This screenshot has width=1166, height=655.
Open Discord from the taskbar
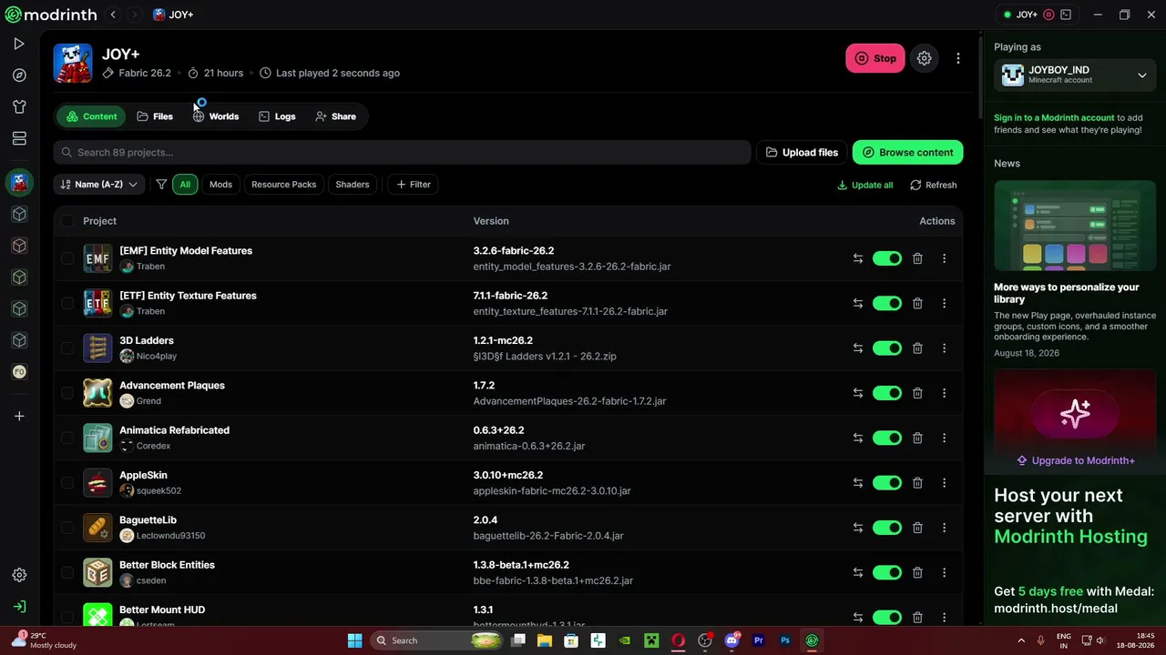pos(731,640)
